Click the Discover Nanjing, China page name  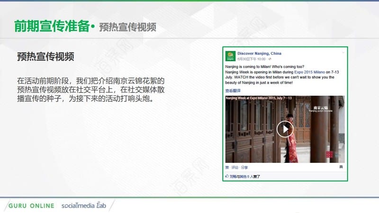(259, 53)
